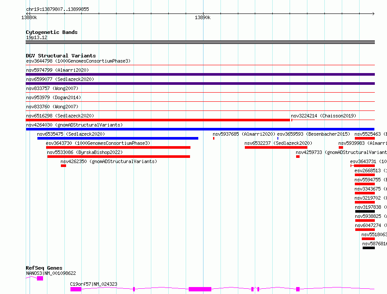The height and width of the screenshot is (294, 387).
Task: Select the small red nsv5937685 Almarri2020 marker
Action: pos(214,138)
